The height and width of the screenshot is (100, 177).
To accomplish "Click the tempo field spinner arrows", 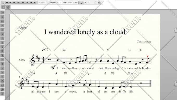I will click(96, 2).
